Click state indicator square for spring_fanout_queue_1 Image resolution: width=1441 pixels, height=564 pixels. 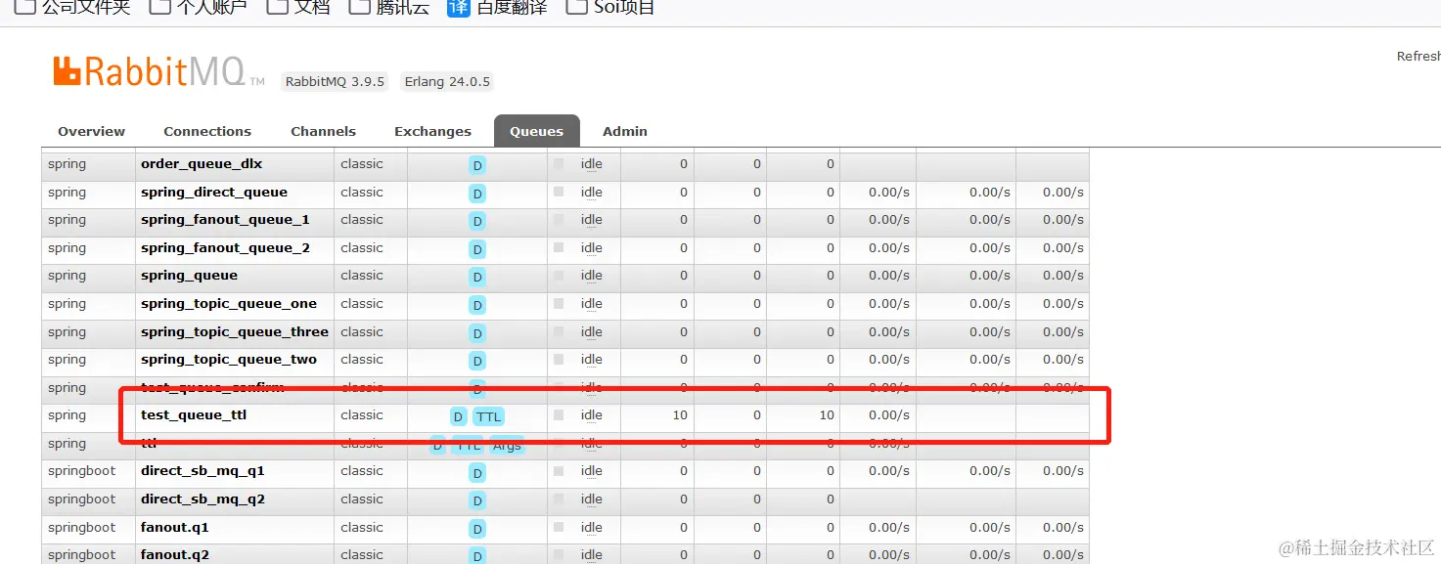click(559, 219)
